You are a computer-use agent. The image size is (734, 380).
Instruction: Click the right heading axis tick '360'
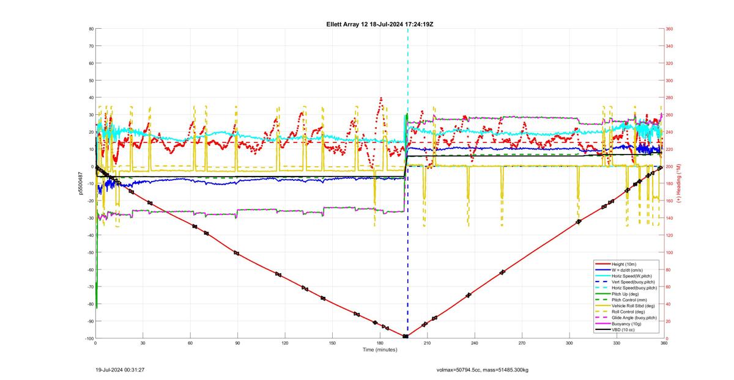tap(670, 29)
